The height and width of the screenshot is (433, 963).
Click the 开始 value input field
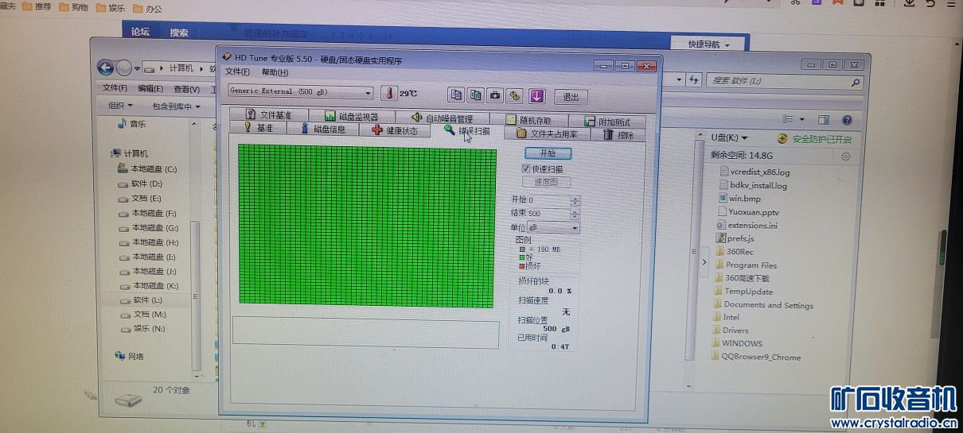549,201
